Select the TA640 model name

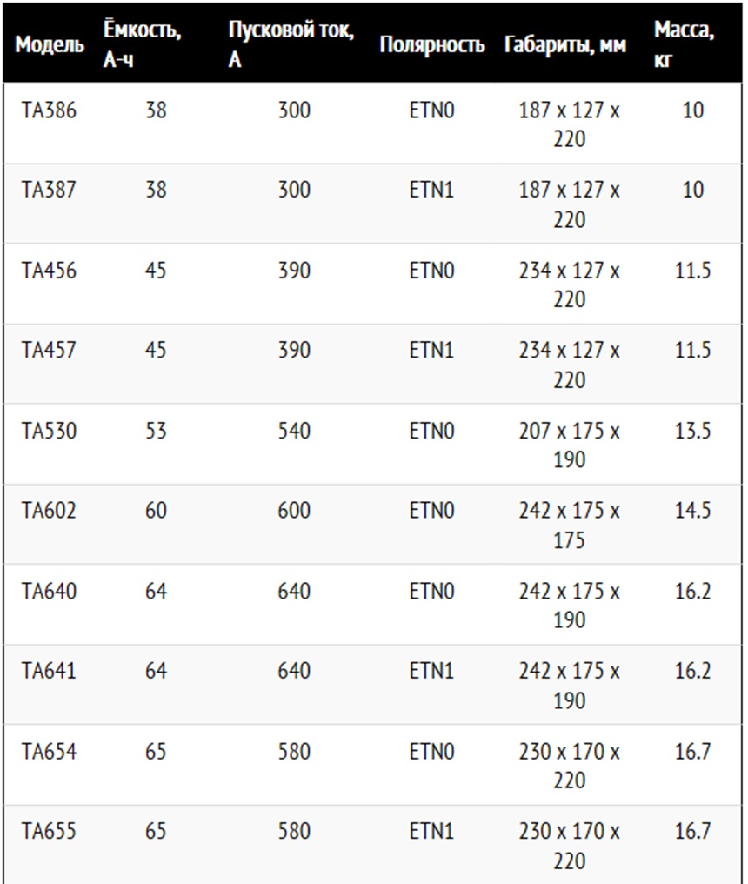[x=49, y=592]
